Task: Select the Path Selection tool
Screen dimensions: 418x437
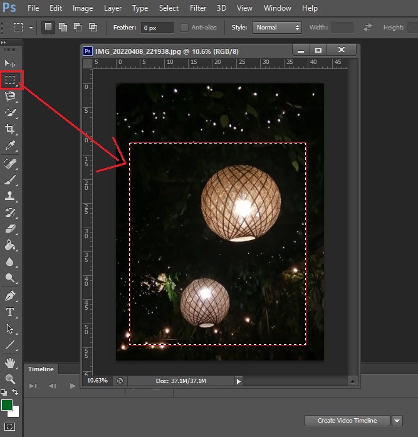Action: coord(10,329)
